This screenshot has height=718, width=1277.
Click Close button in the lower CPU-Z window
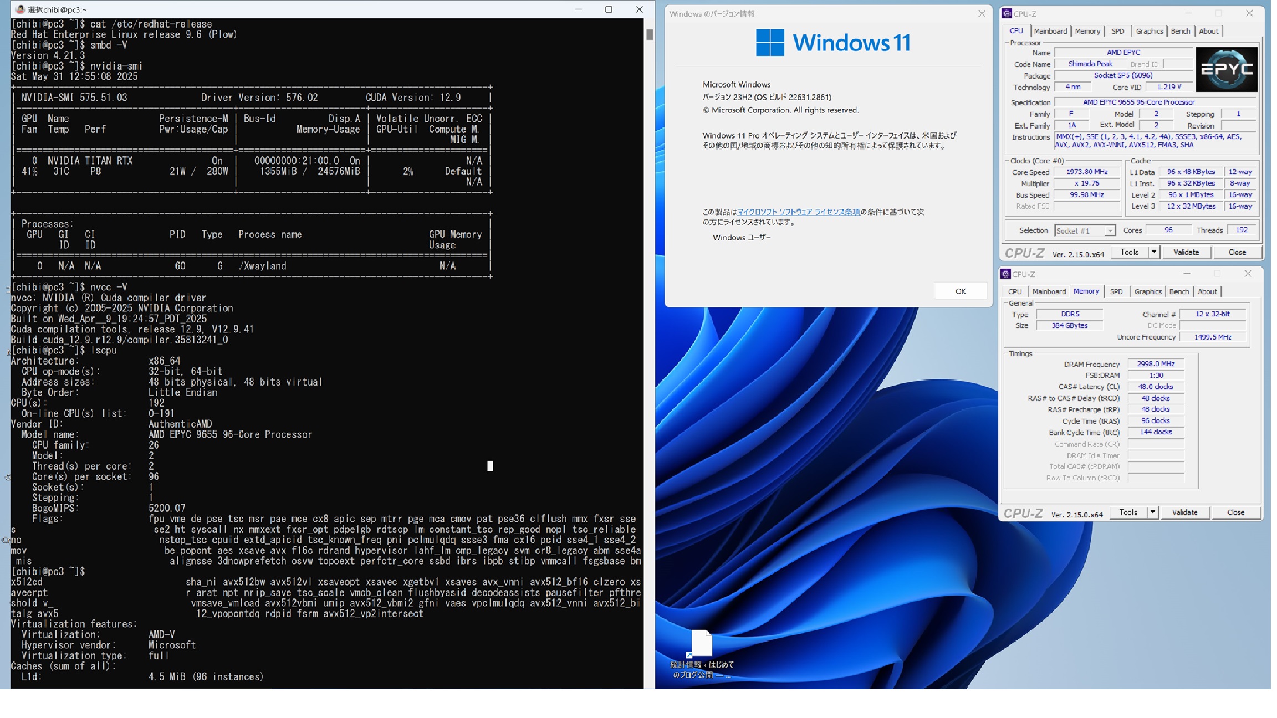1235,512
